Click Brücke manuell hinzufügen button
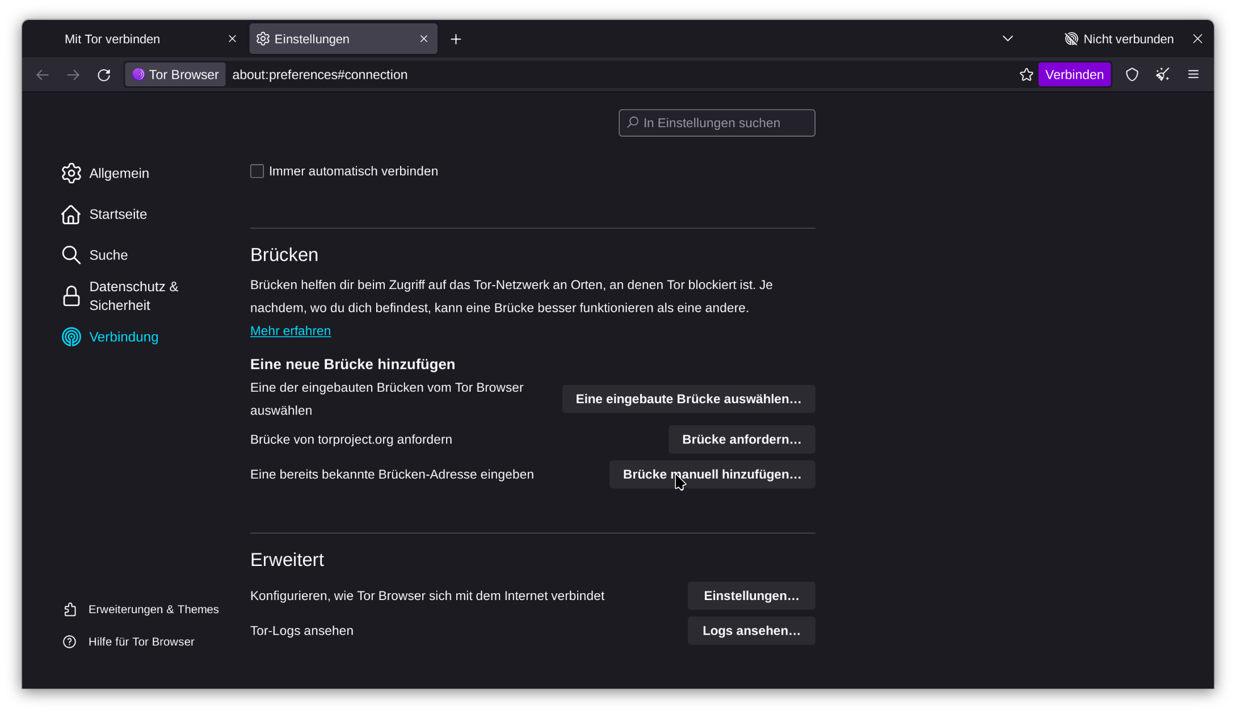 [x=712, y=475]
